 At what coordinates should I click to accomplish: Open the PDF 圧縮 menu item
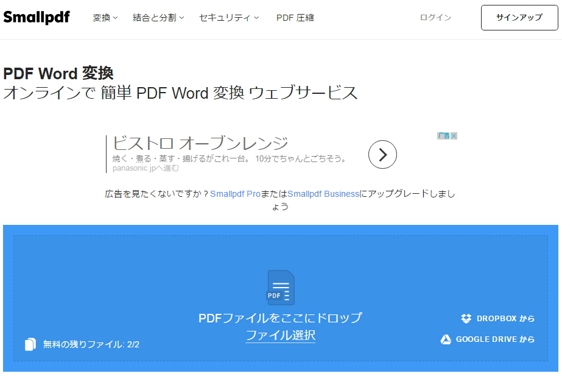295,18
